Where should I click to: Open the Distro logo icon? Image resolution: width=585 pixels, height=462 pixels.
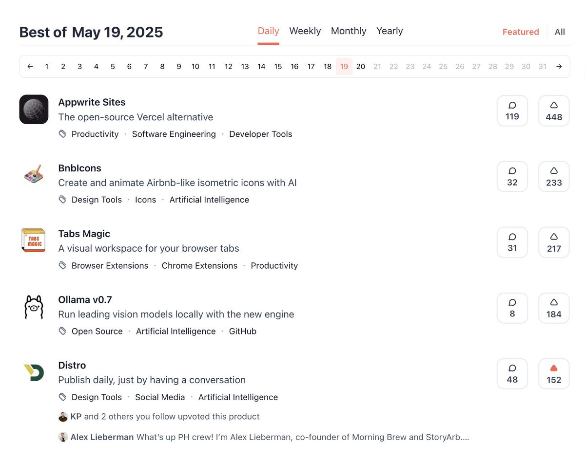click(x=34, y=372)
